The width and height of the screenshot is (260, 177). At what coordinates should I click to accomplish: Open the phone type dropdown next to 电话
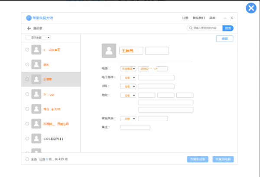(128, 68)
